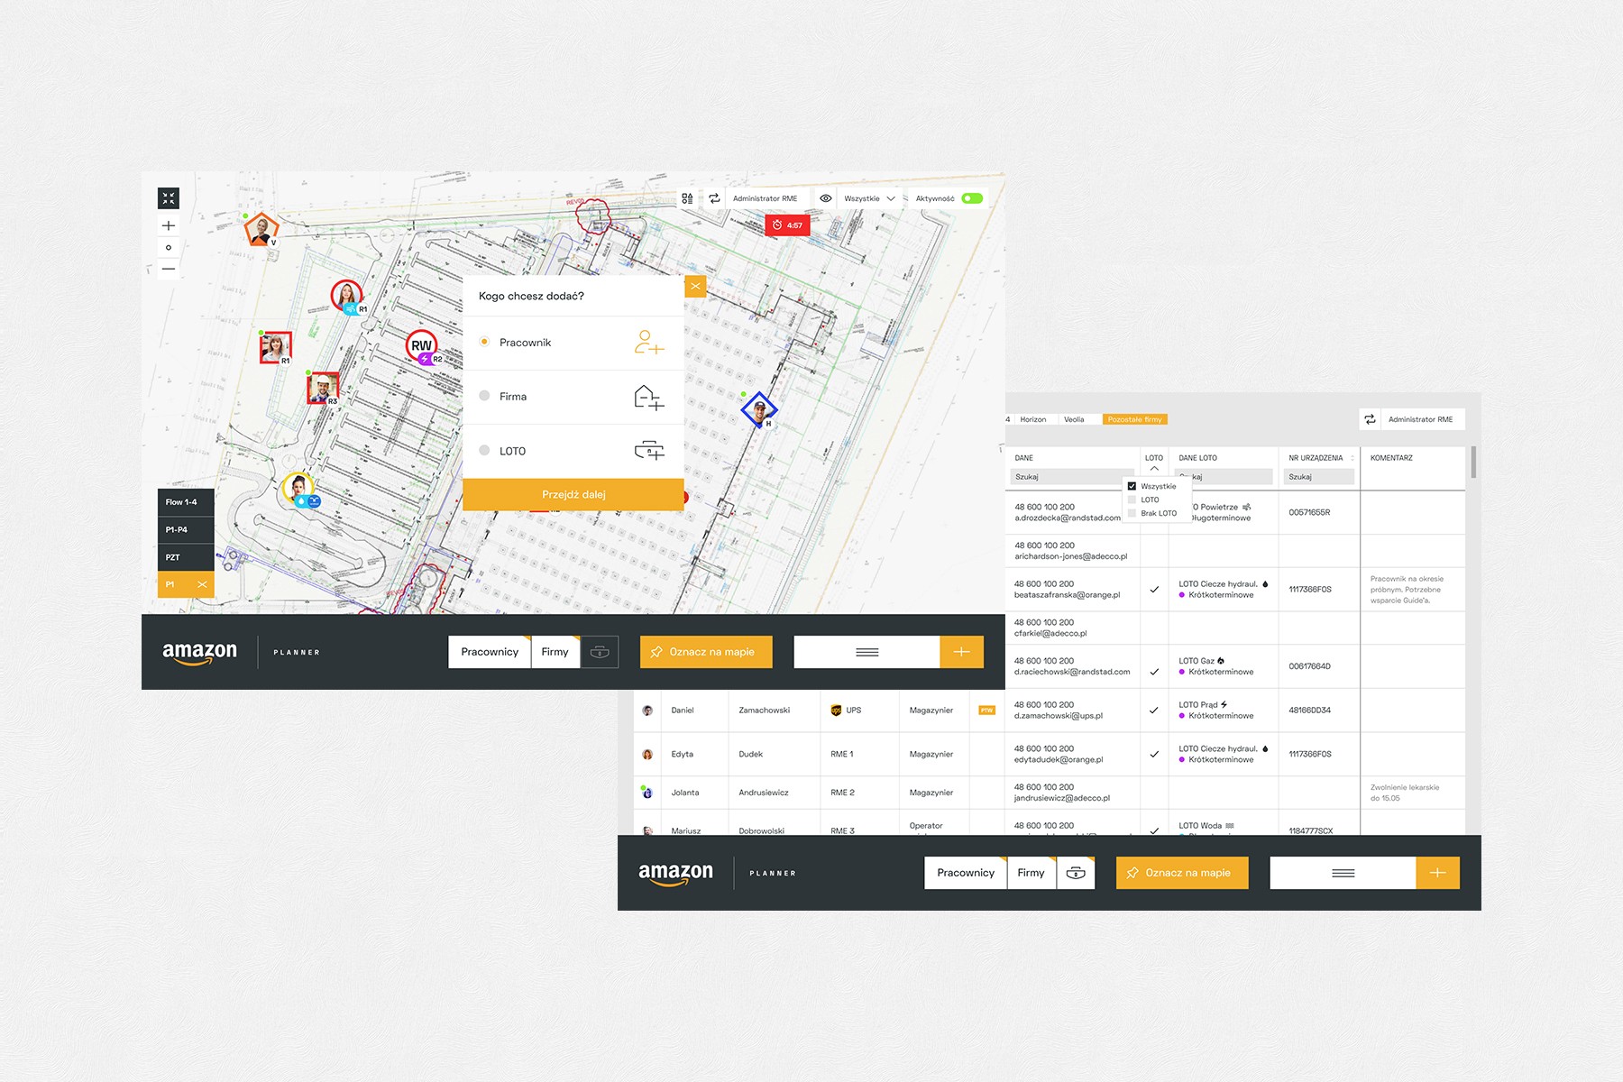Open hamburger menu bar in table window
The image size is (1623, 1082).
tap(1343, 873)
